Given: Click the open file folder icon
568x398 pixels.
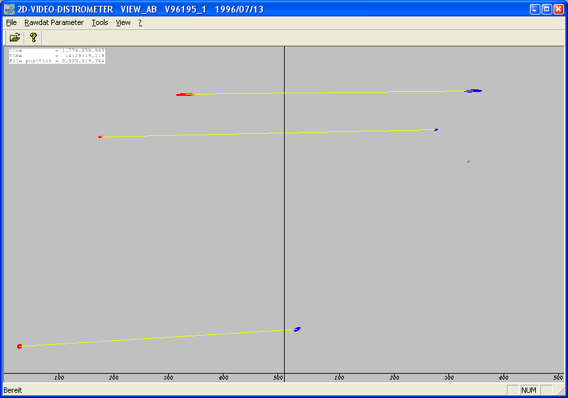Looking at the screenshot, I should (15, 37).
